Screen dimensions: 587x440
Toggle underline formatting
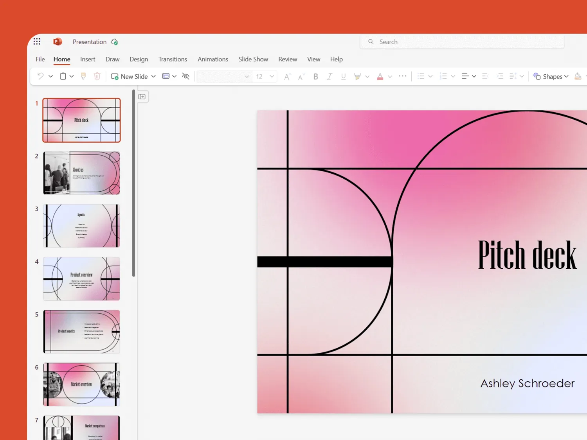[343, 76]
